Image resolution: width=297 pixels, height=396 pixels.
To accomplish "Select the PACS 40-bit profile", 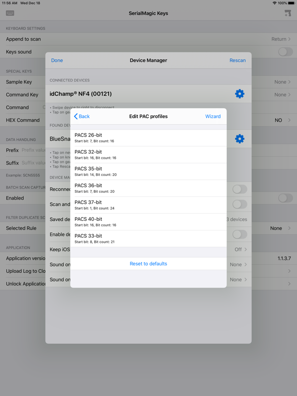I will [x=148, y=222].
